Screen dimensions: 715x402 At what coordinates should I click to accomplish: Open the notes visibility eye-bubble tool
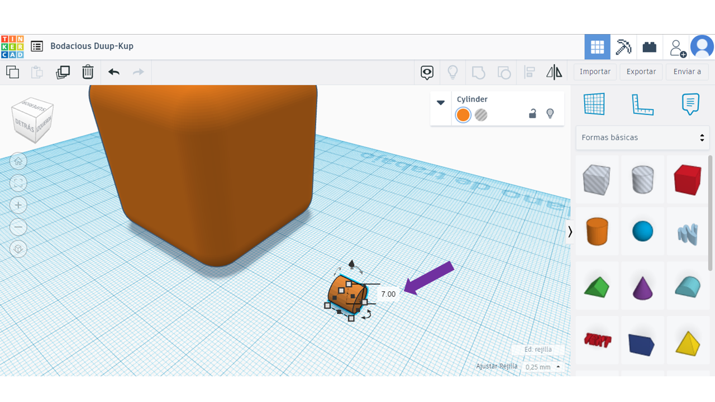tap(427, 72)
